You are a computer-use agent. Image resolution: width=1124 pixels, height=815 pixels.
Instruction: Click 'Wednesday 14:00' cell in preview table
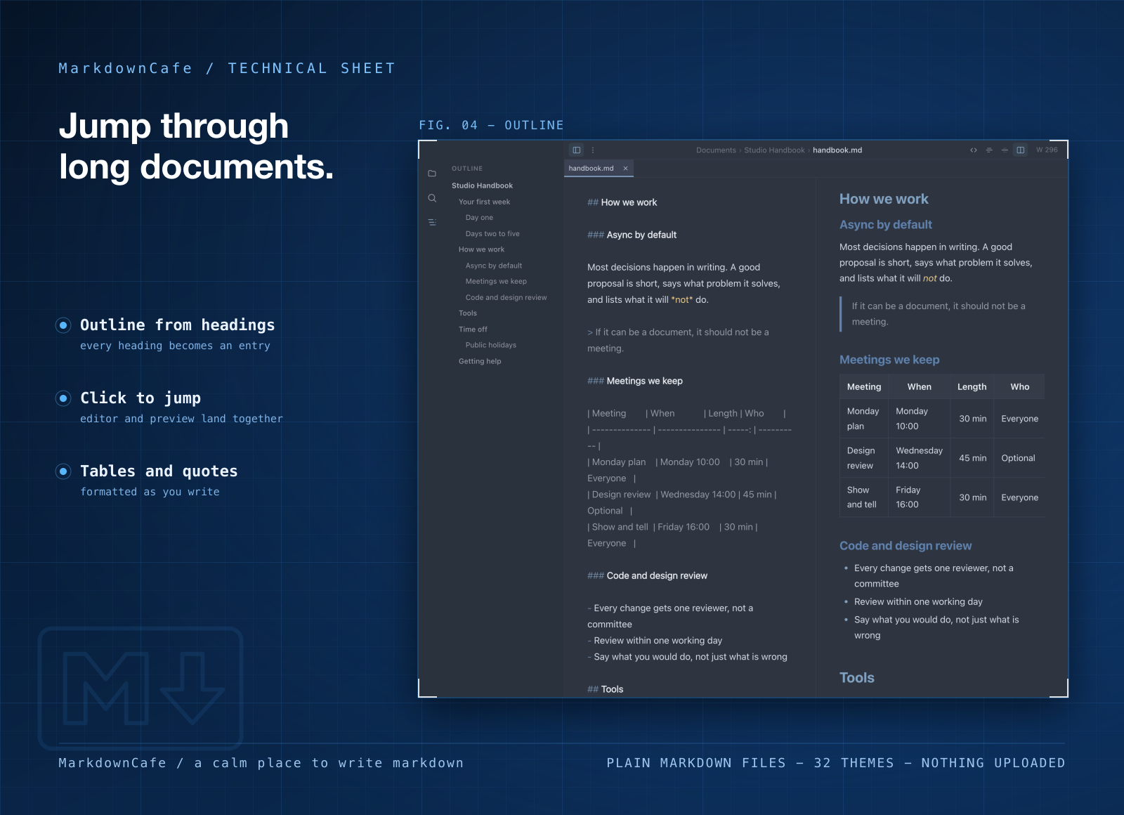click(920, 458)
